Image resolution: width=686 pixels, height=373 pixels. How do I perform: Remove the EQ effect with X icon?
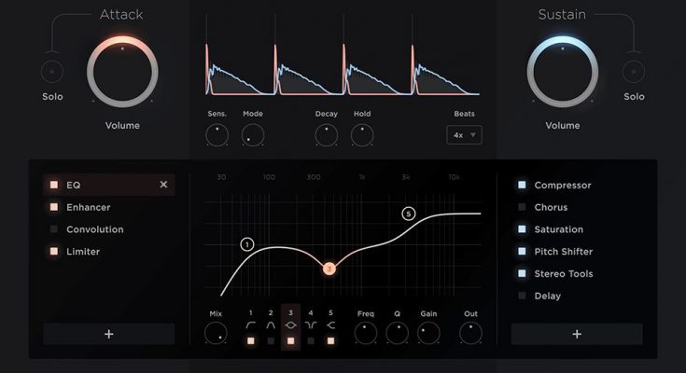[x=164, y=185]
